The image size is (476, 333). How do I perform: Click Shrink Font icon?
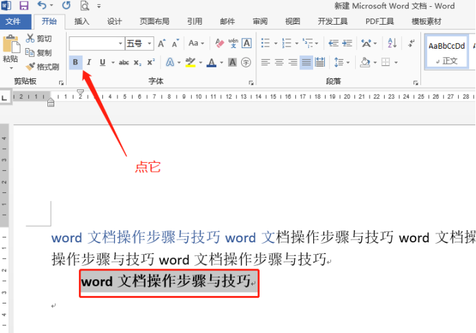point(175,43)
